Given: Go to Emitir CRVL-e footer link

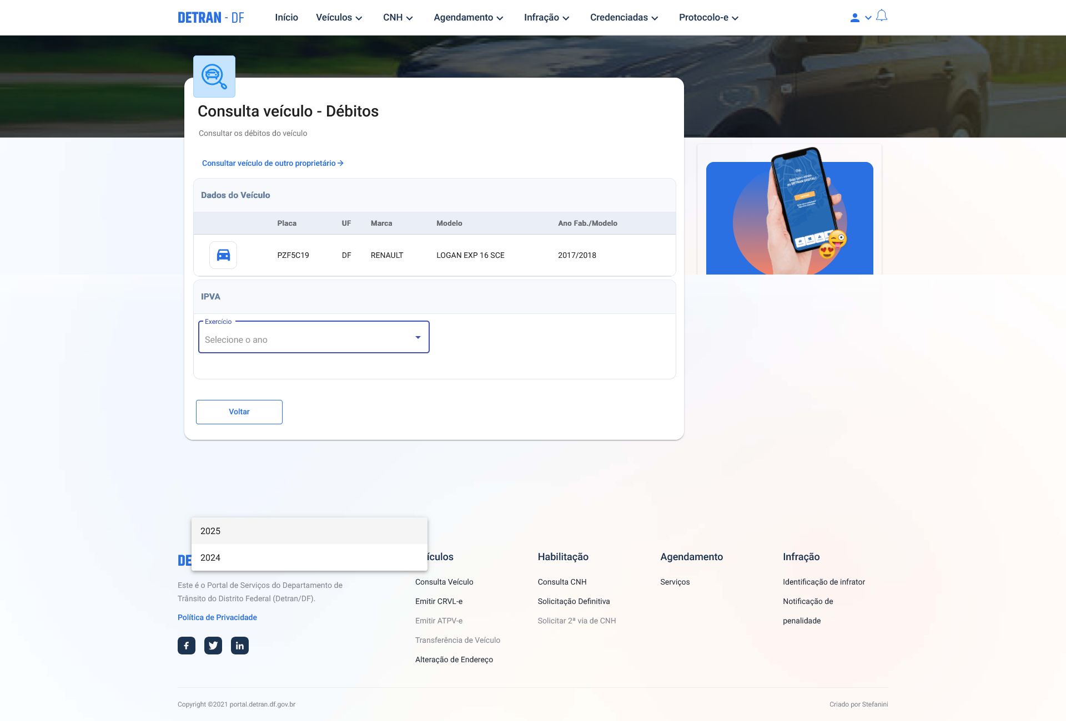Looking at the screenshot, I should 439,601.
